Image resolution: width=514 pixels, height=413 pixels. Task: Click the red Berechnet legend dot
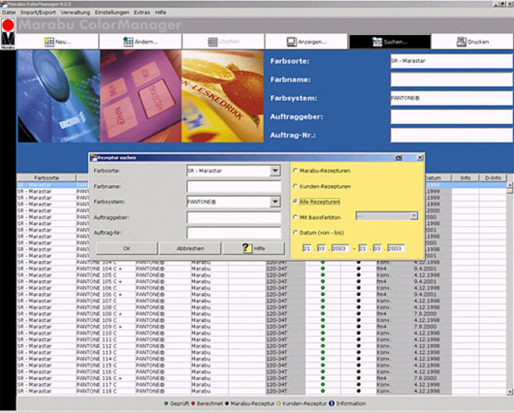(x=193, y=403)
